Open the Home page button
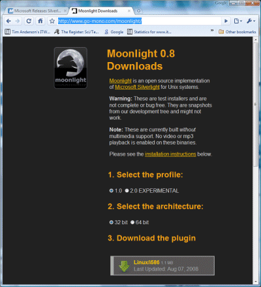Viewport: 261px width, 287px height. [40, 21]
